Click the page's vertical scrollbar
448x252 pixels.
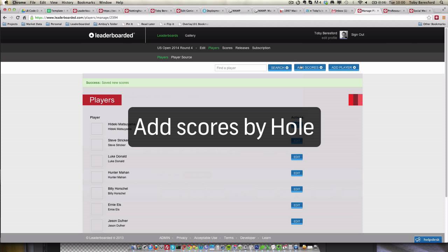coord(446,112)
